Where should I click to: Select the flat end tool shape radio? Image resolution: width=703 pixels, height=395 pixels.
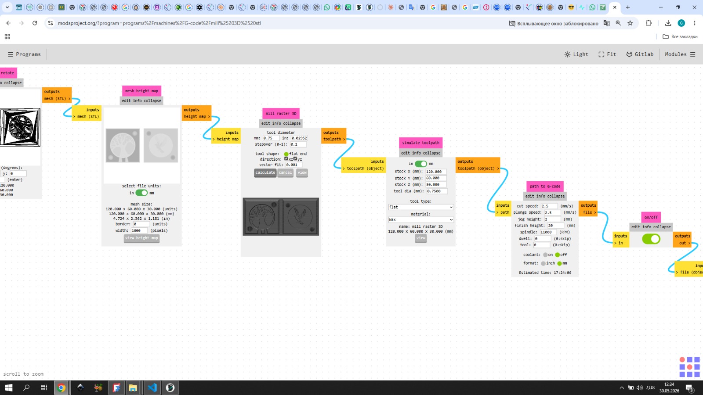[286, 154]
